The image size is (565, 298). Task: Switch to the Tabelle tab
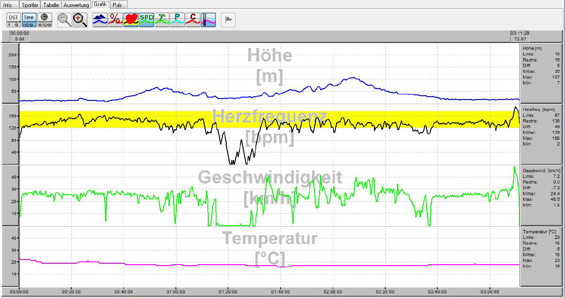click(x=51, y=5)
